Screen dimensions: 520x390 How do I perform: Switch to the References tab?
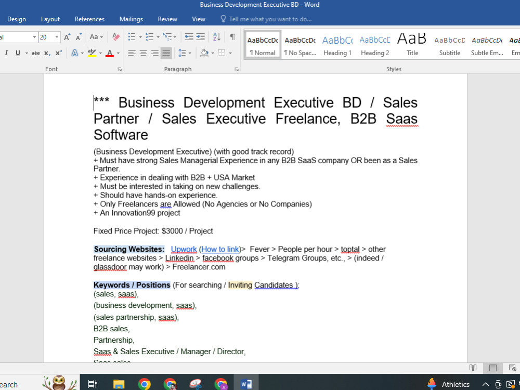click(89, 19)
